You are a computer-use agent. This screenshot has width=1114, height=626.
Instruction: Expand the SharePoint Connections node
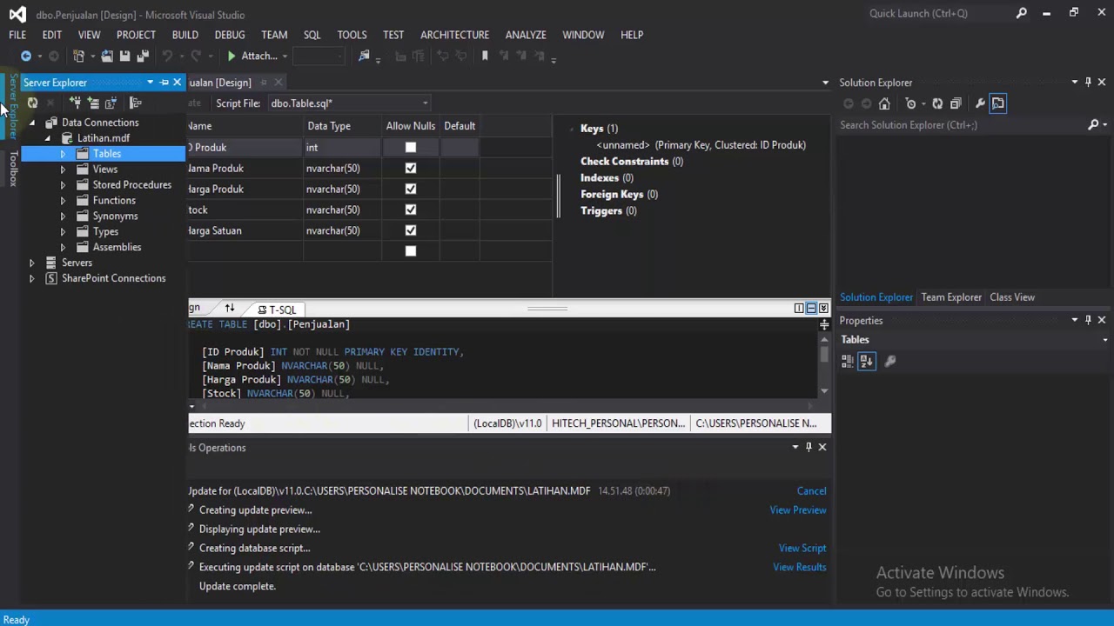pyautogui.click(x=32, y=278)
